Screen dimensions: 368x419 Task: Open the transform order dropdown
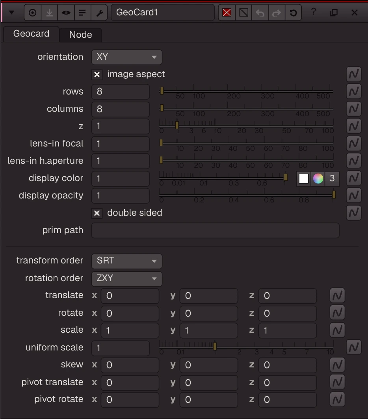click(127, 261)
